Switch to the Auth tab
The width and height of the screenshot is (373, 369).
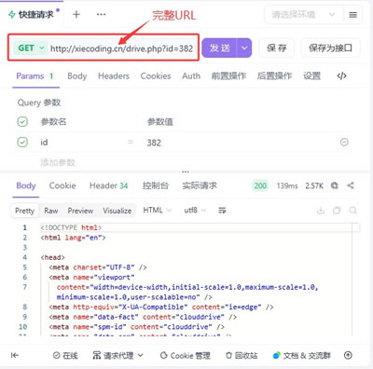coord(191,76)
